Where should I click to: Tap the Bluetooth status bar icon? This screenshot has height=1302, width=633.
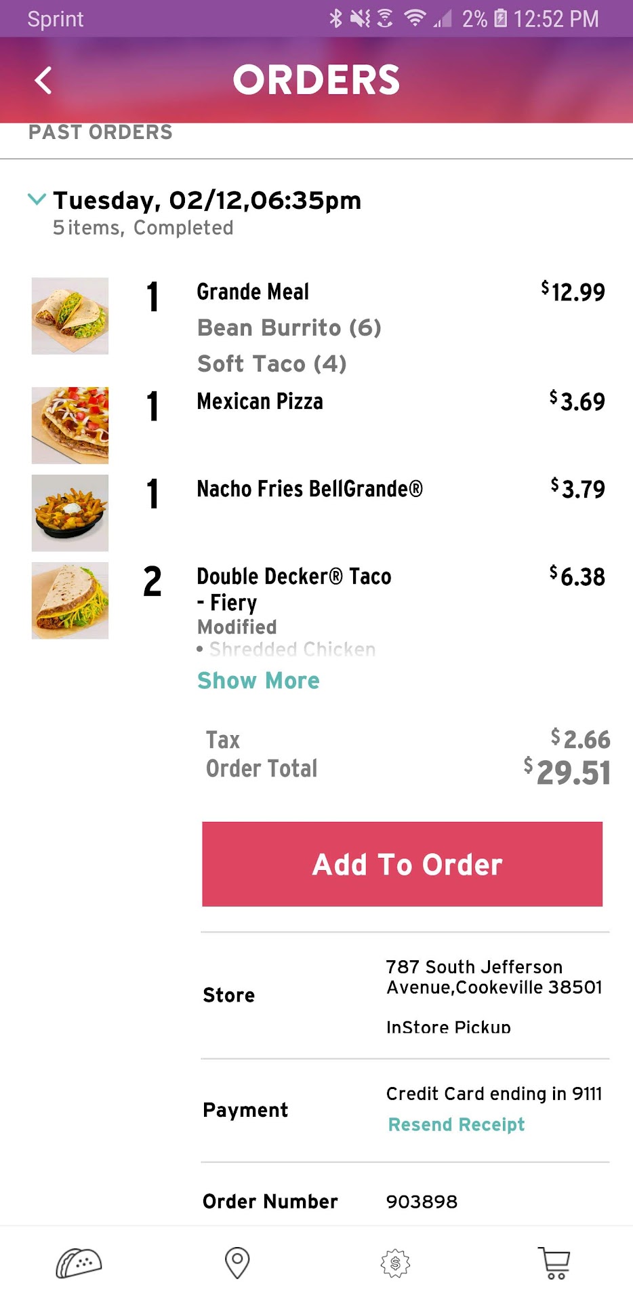335,18
